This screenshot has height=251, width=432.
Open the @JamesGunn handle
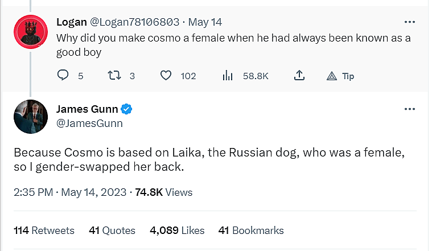(x=89, y=123)
